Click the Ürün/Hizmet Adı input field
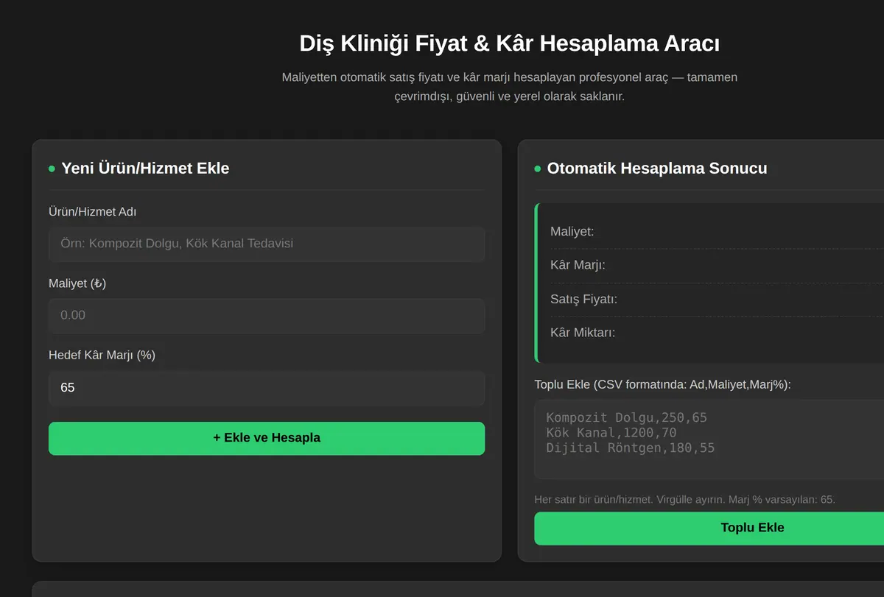The width and height of the screenshot is (884, 597). tap(267, 244)
